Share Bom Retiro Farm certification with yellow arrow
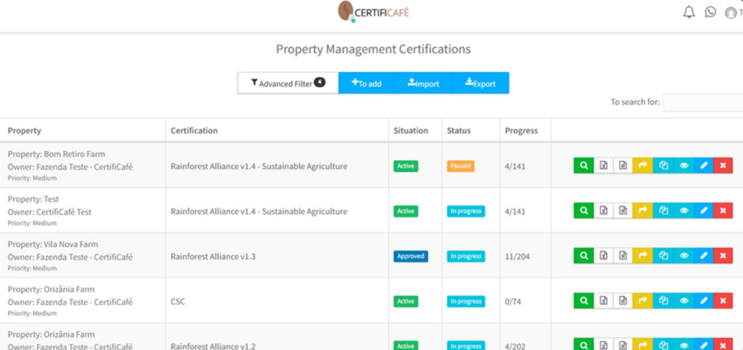 click(x=643, y=166)
